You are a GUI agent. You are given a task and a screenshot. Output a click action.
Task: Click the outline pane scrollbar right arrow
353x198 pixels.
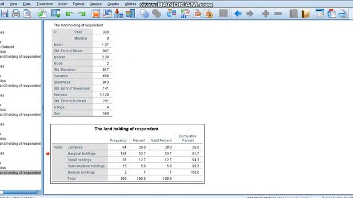click(x=39, y=192)
